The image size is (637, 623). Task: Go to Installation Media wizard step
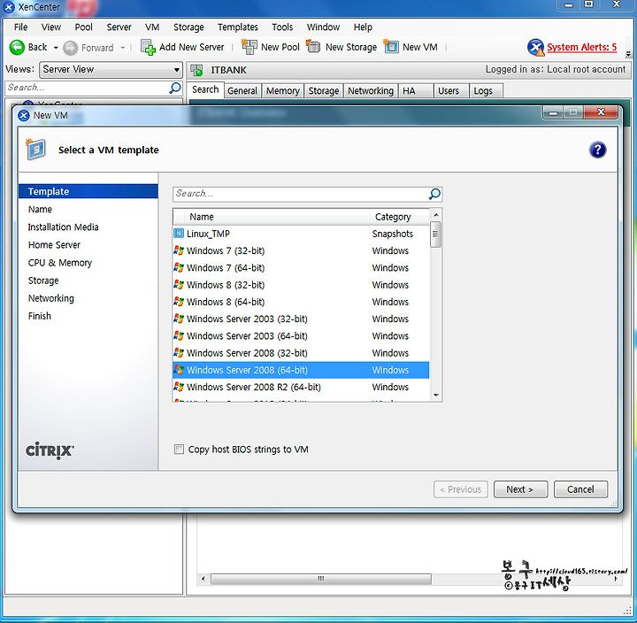[x=64, y=227]
